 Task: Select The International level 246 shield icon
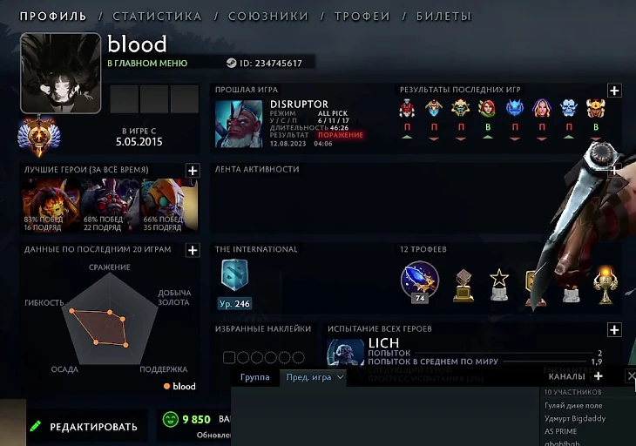click(234, 275)
